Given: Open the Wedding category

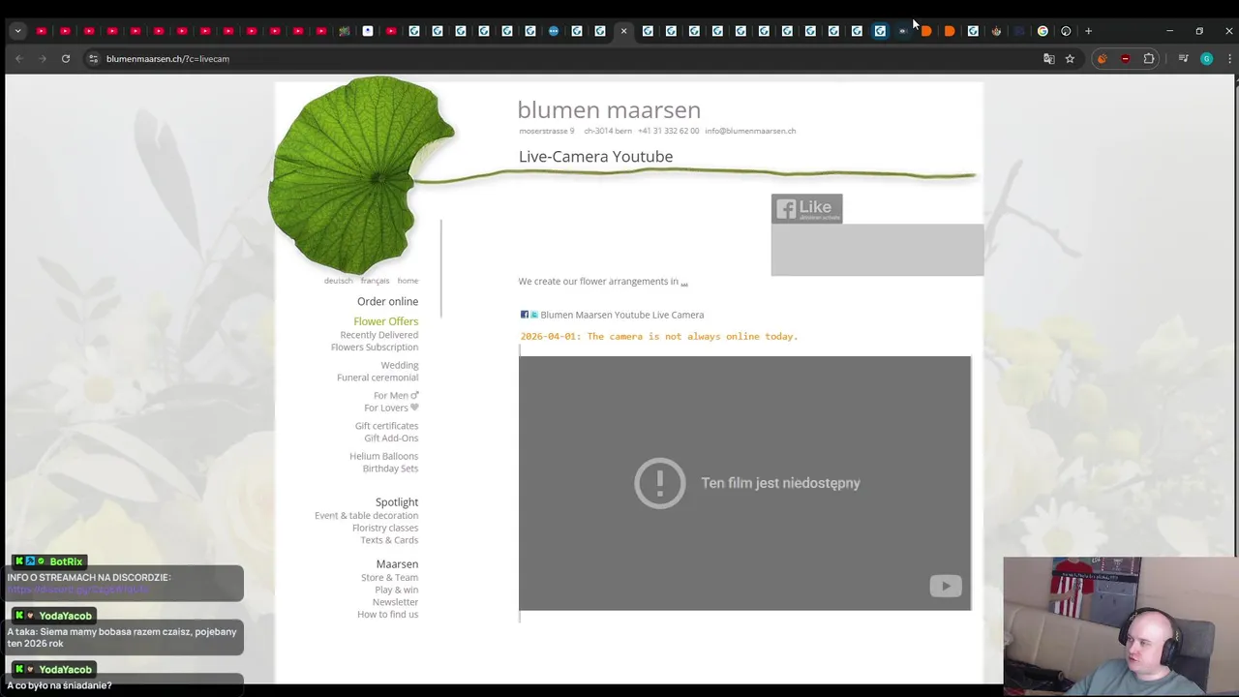Looking at the screenshot, I should point(399,365).
